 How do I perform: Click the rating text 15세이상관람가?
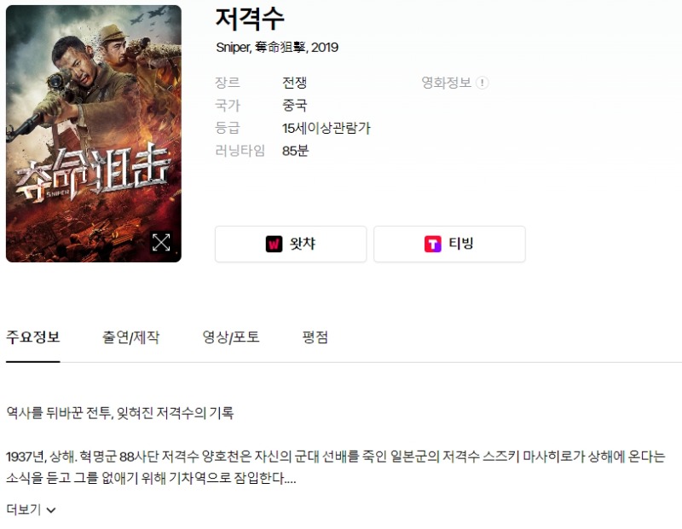(x=327, y=129)
